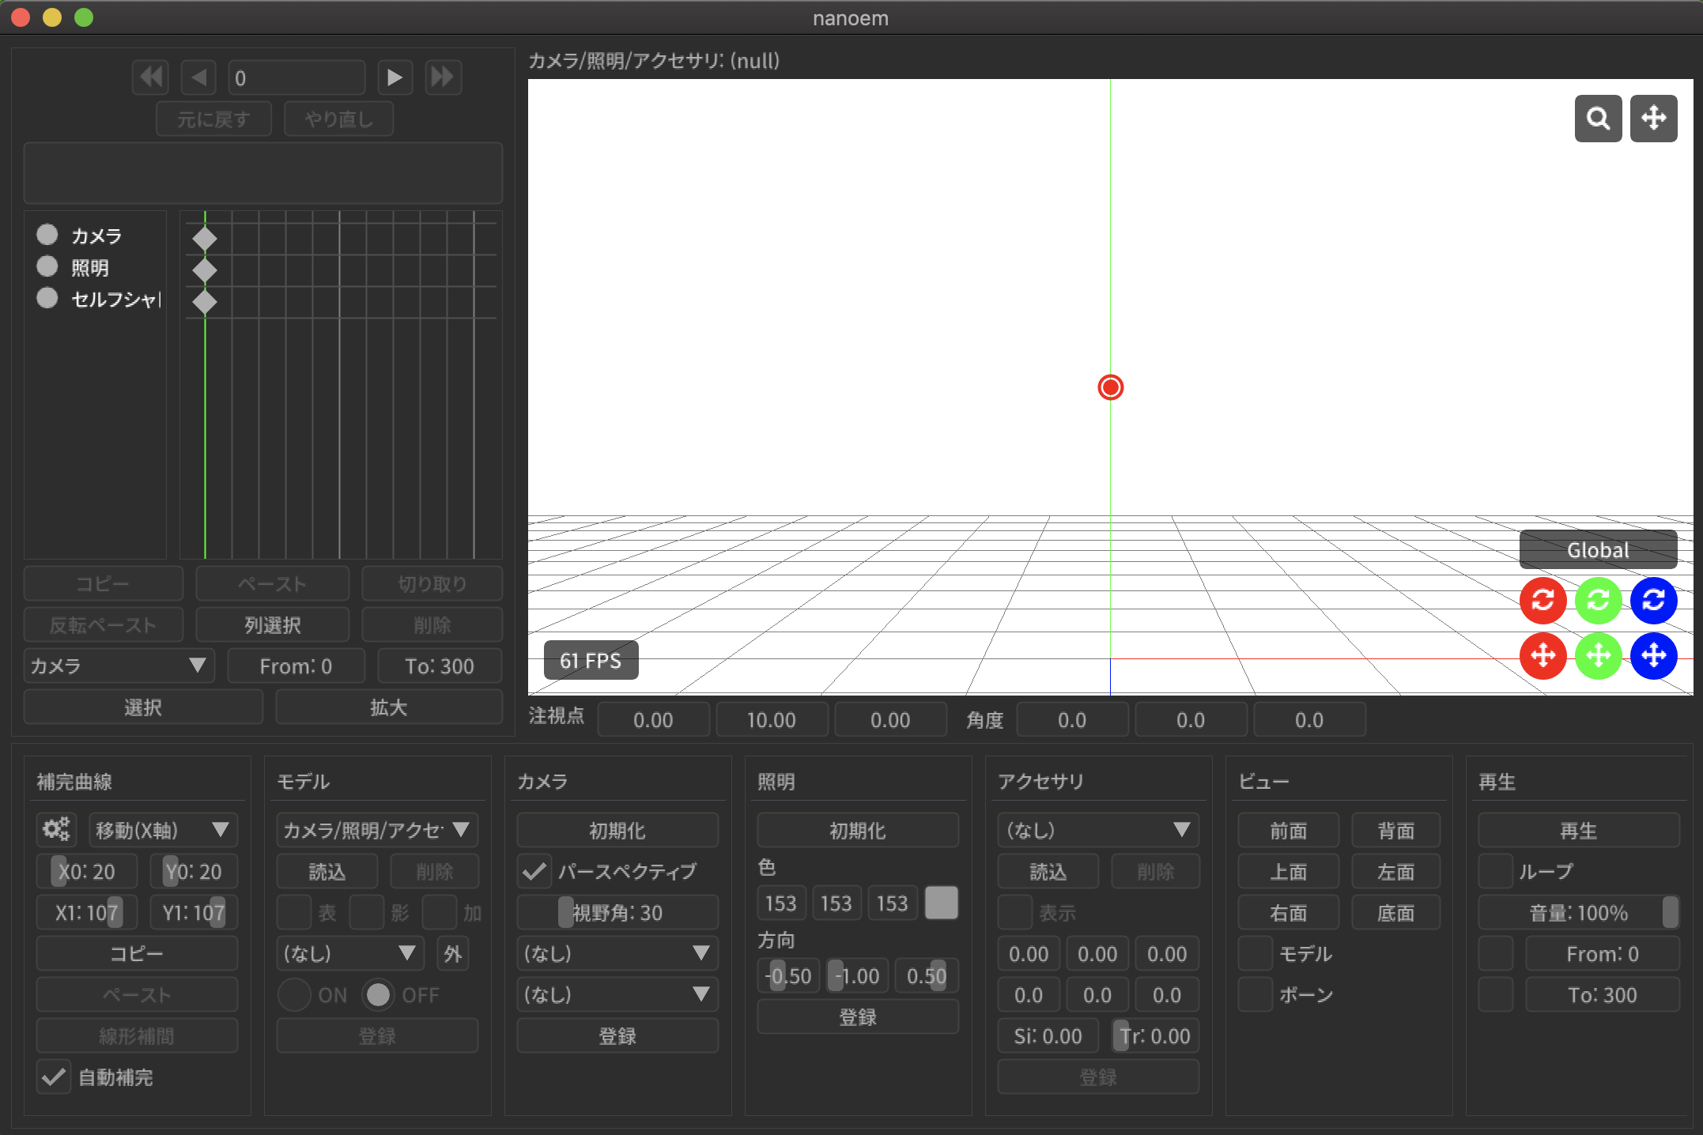Click the 注視点 Y value field 10.00
This screenshot has width=1703, height=1135.
point(772,719)
